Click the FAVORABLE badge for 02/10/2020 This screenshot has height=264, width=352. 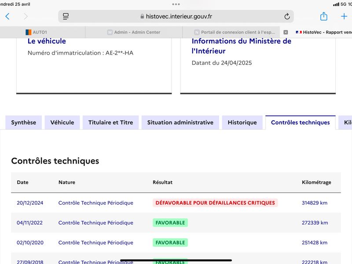[170, 243]
